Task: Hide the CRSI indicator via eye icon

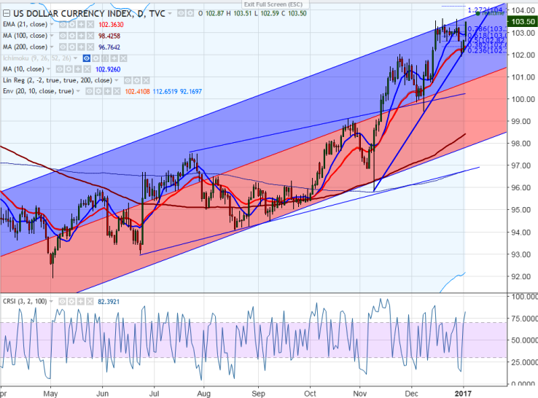Action: coord(62,302)
